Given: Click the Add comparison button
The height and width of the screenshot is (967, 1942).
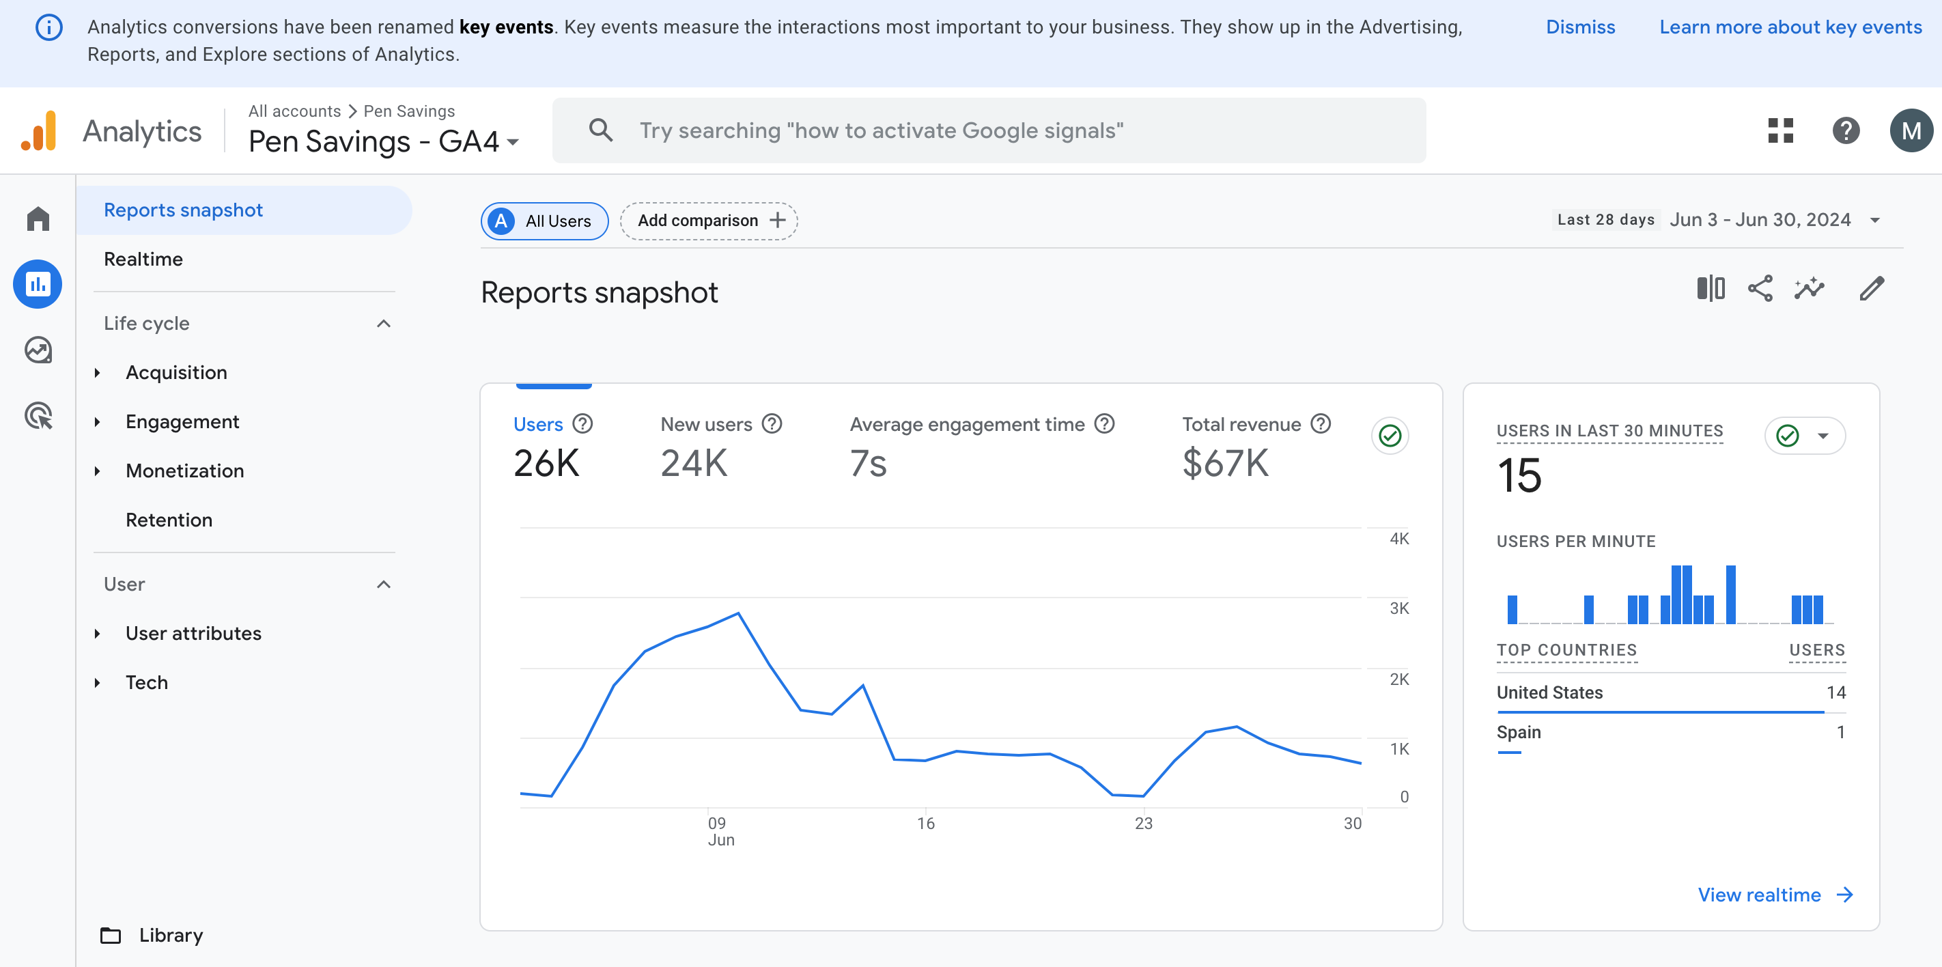Looking at the screenshot, I should [x=709, y=221].
